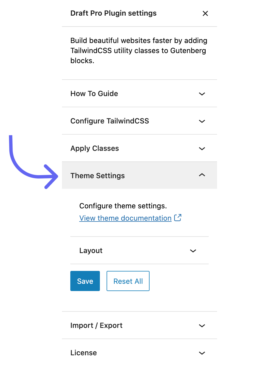279x367 pixels.
Task: Click the Import / Export chevron icon
Action: (x=202, y=326)
